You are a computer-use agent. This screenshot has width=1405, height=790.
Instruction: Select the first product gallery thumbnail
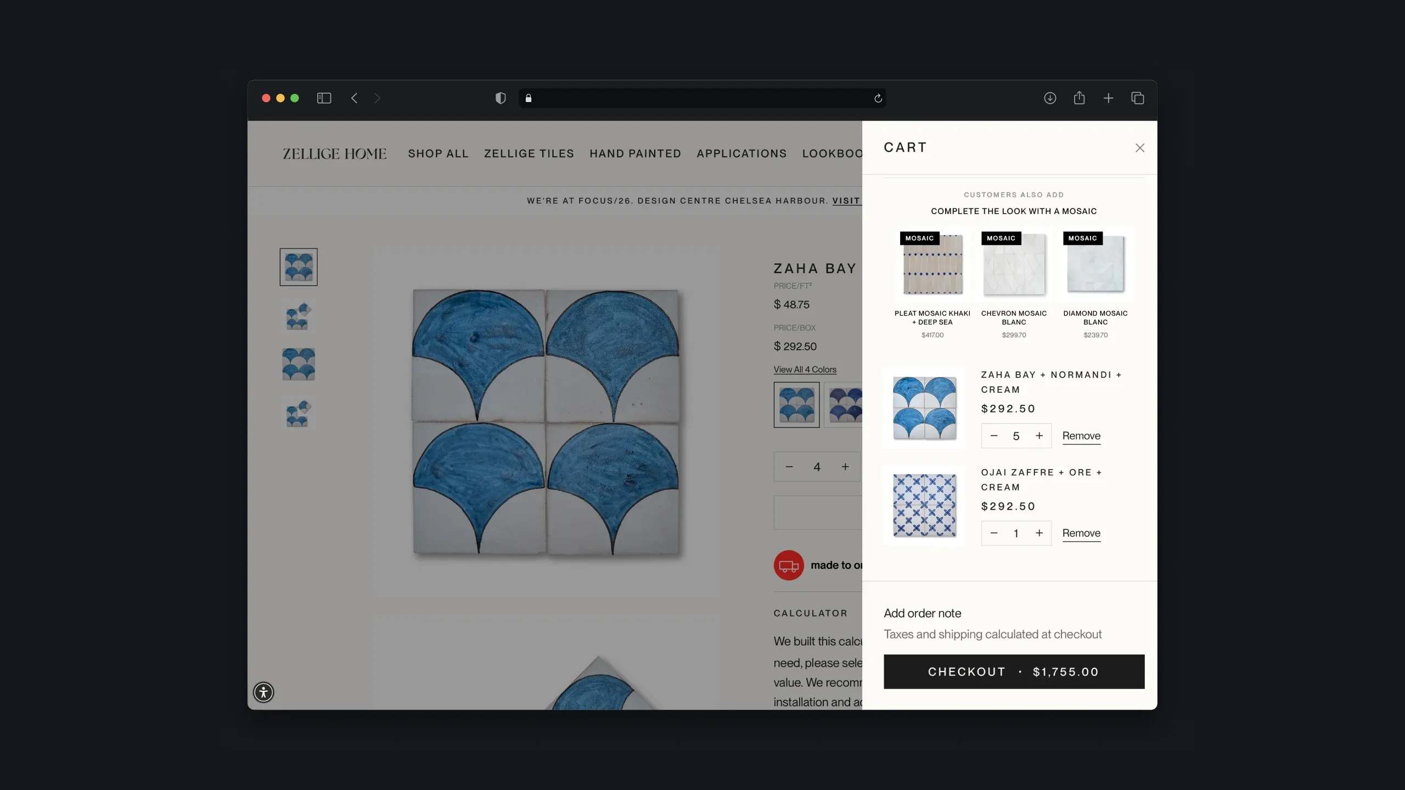(x=299, y=267)
